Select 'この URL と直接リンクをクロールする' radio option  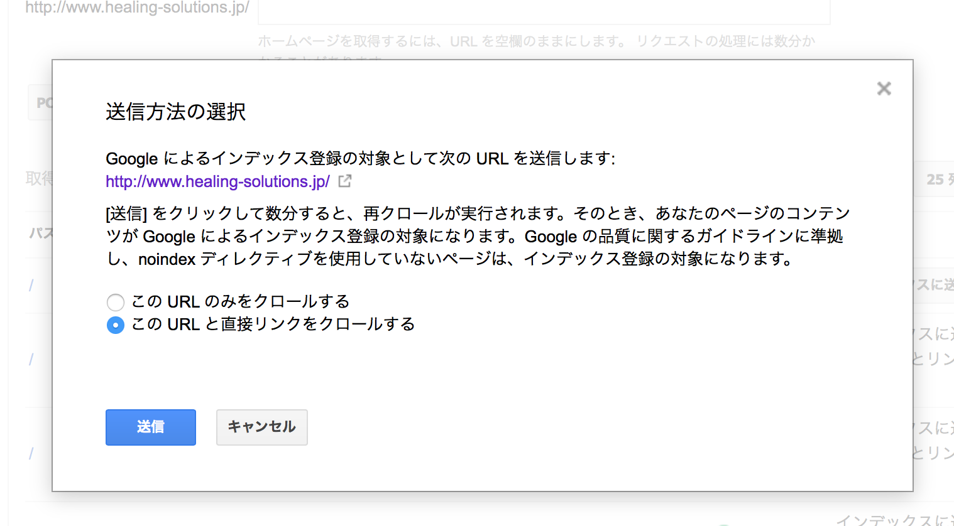[116, 325]
